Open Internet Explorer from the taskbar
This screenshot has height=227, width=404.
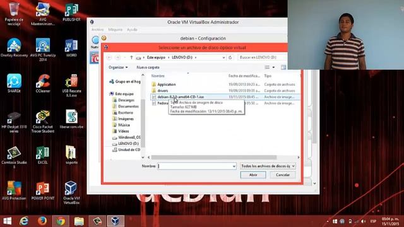pyautogui.click(x=24, y=221)
